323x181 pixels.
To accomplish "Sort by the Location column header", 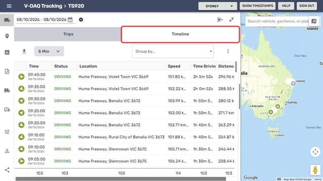I will (x=88, y=66).
